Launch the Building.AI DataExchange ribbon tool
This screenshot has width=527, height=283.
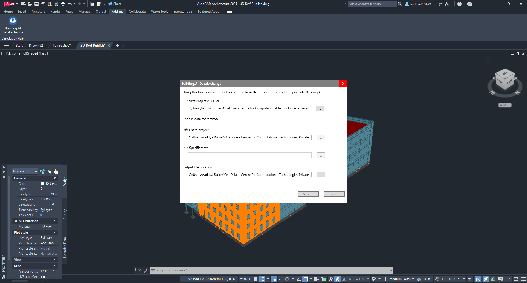13,26
